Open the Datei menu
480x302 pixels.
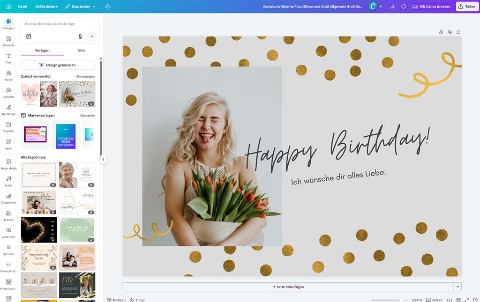pos(22,7)
